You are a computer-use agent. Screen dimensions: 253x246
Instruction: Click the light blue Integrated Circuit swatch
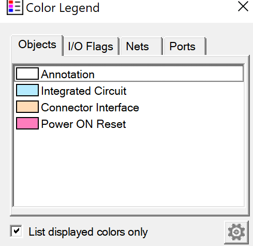pyautogui.click(x=27, y=90)
